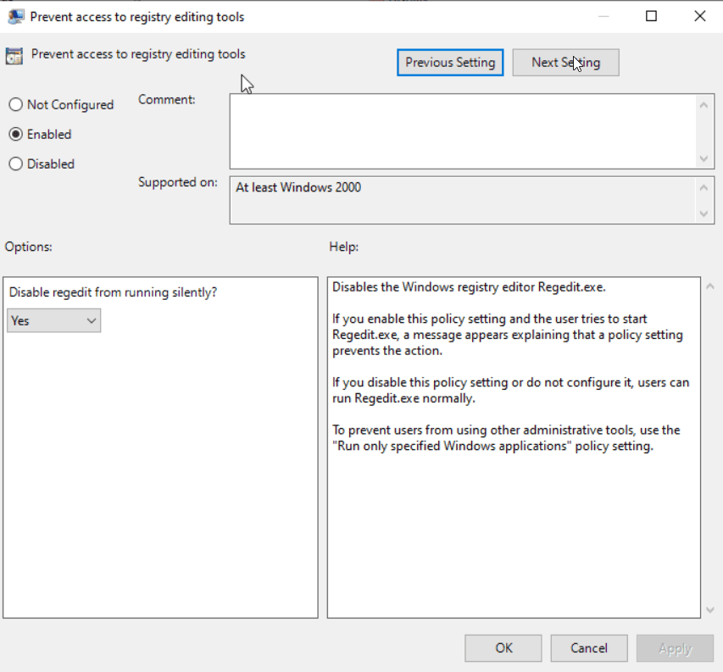Screen dimensions: 723x672
Task: Click the policy icon in the title bar
Action: coord(15,17)
